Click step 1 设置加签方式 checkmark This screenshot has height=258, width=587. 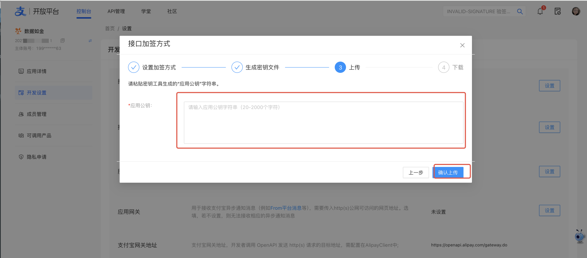click(134, 67)
